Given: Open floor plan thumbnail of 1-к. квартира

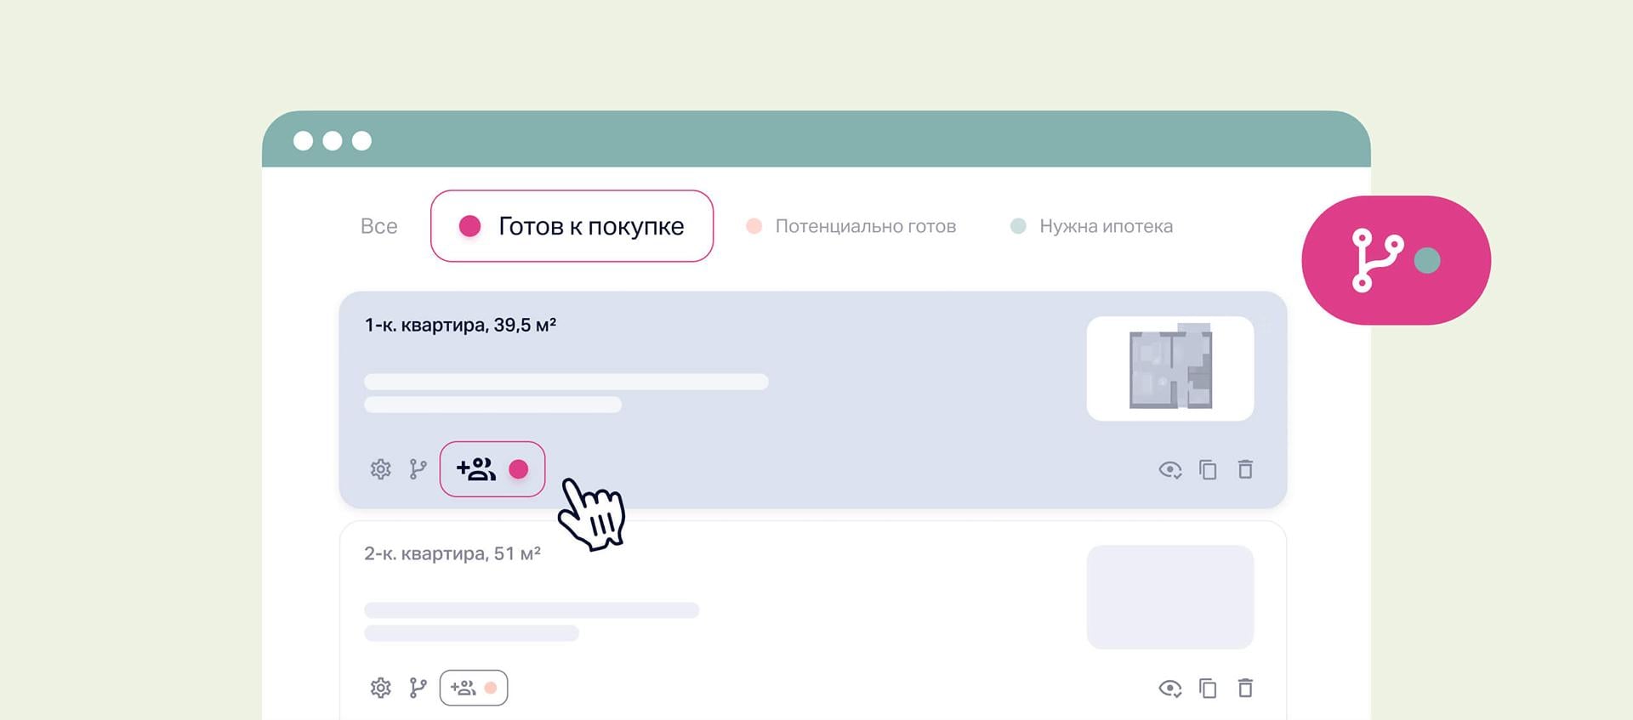Looking at the screenshot, I should [1170, 369].
